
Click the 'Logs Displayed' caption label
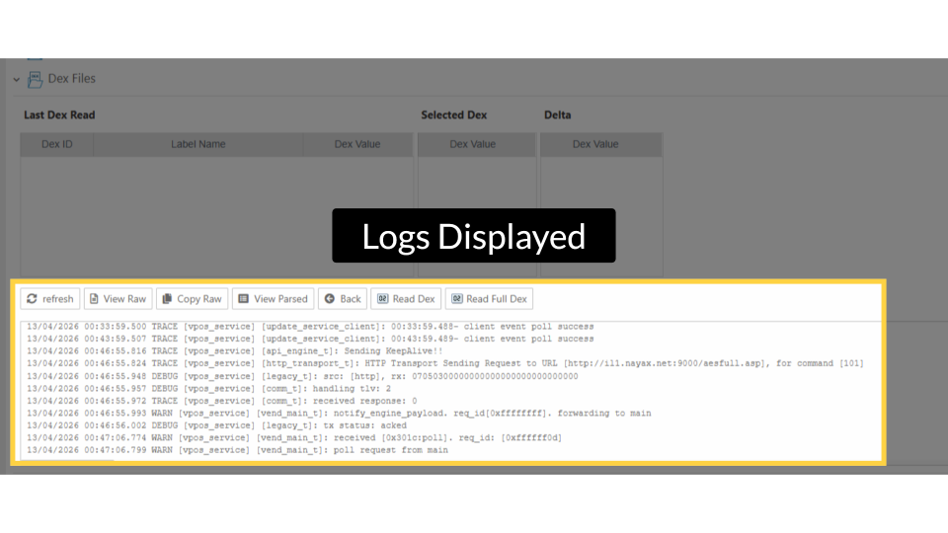point(473,236)
